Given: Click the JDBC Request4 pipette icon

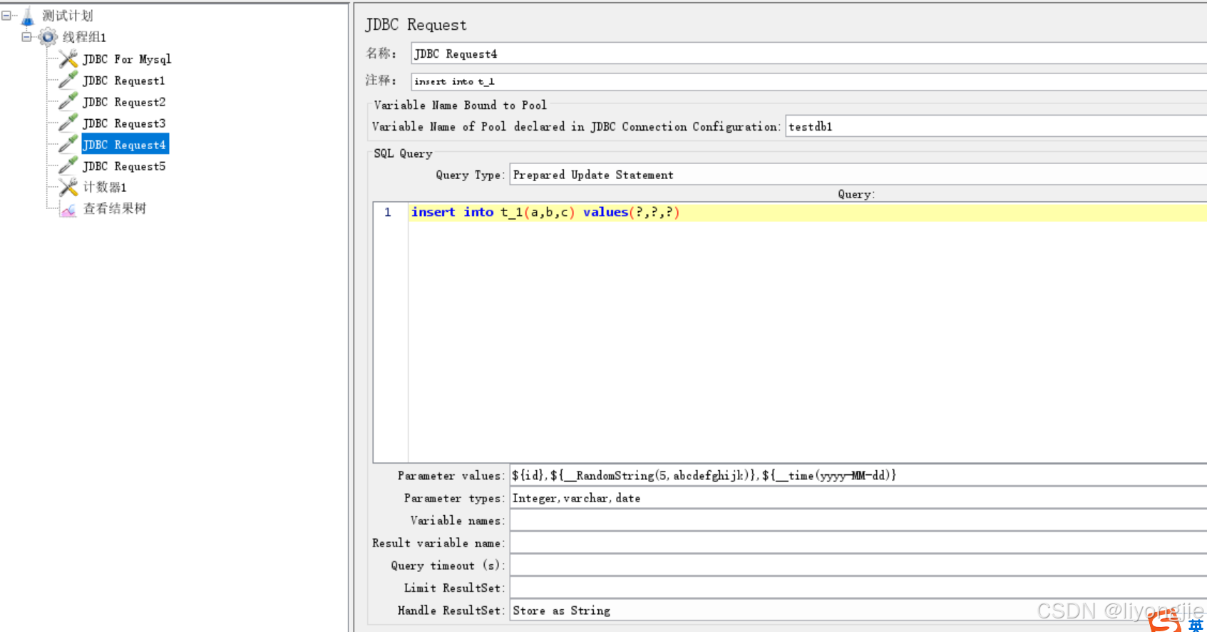Looking at the screenshot, I should click(x=68, y=144).
